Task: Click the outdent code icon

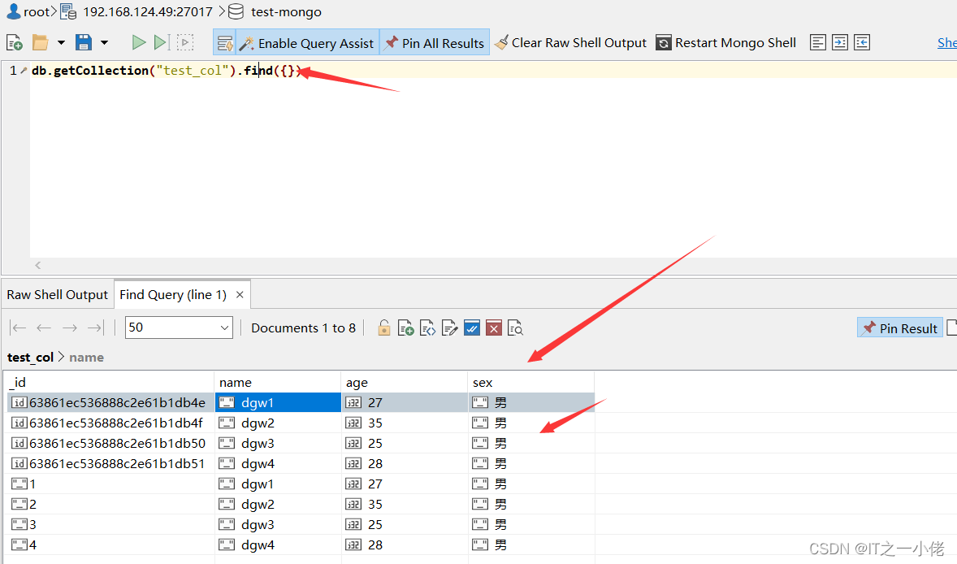Action: pos(862,42)
